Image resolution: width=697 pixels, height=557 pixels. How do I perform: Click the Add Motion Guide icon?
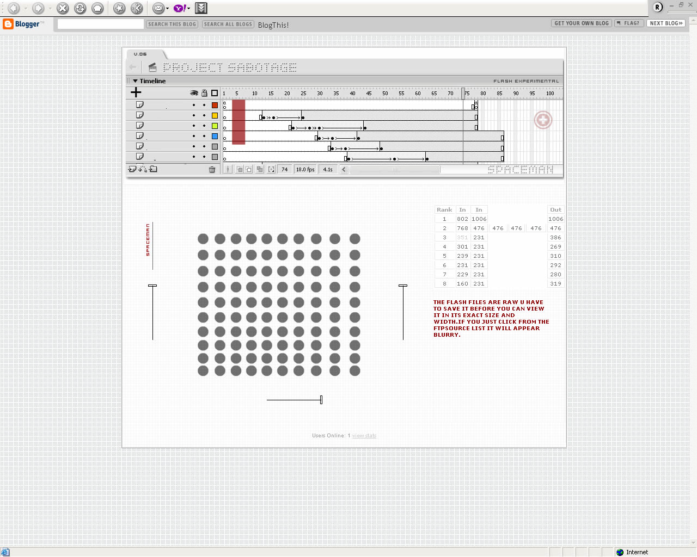coord(143,169)
